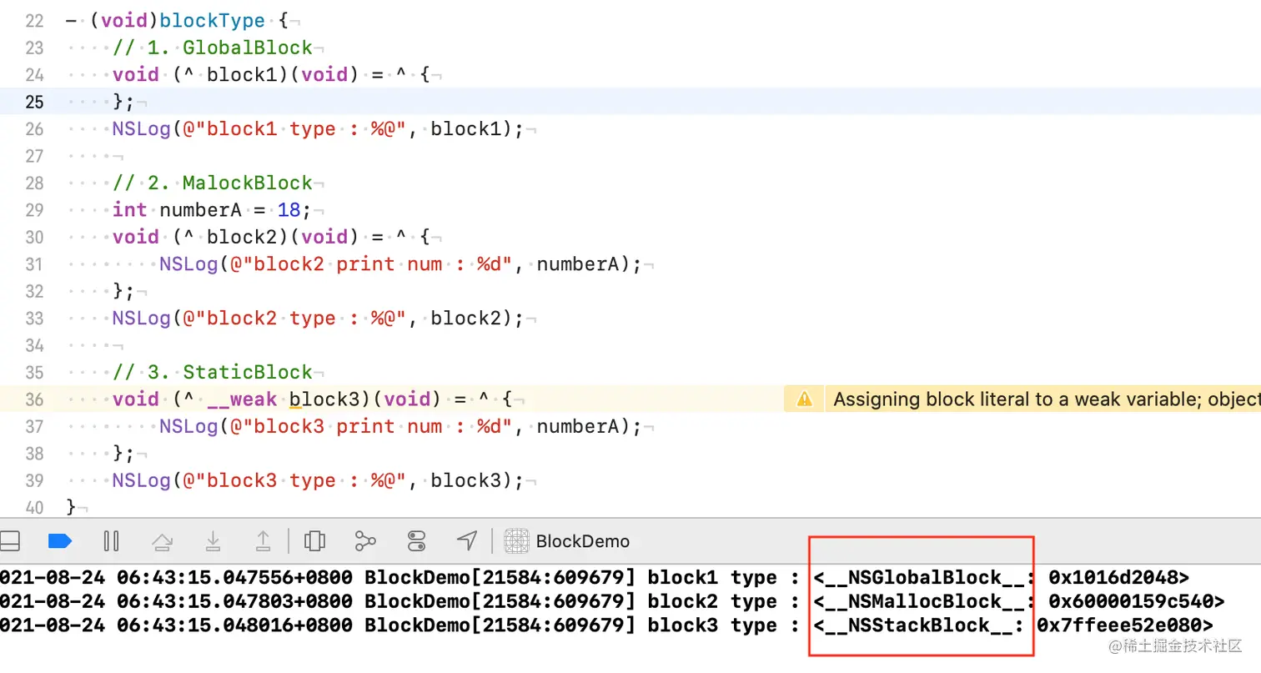This screenshot has height=673, width=1261.
Task: Click the BlockDemo app grid icon
Action: pos(517,541)
